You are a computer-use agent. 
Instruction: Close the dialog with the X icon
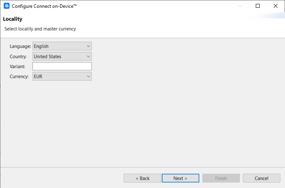(276, 6)
